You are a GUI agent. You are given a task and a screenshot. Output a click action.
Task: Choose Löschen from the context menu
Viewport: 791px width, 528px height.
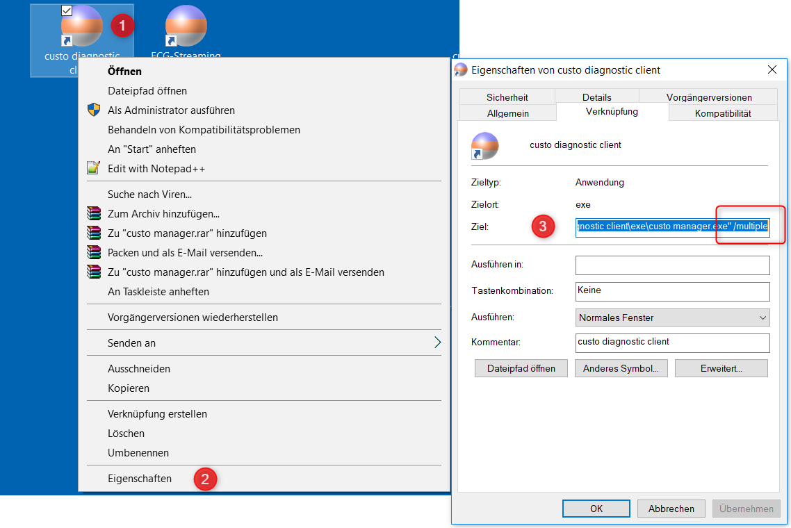(264, 434)
